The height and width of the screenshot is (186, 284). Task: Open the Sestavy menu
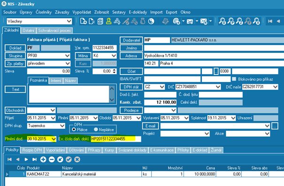tap(119, 12)
